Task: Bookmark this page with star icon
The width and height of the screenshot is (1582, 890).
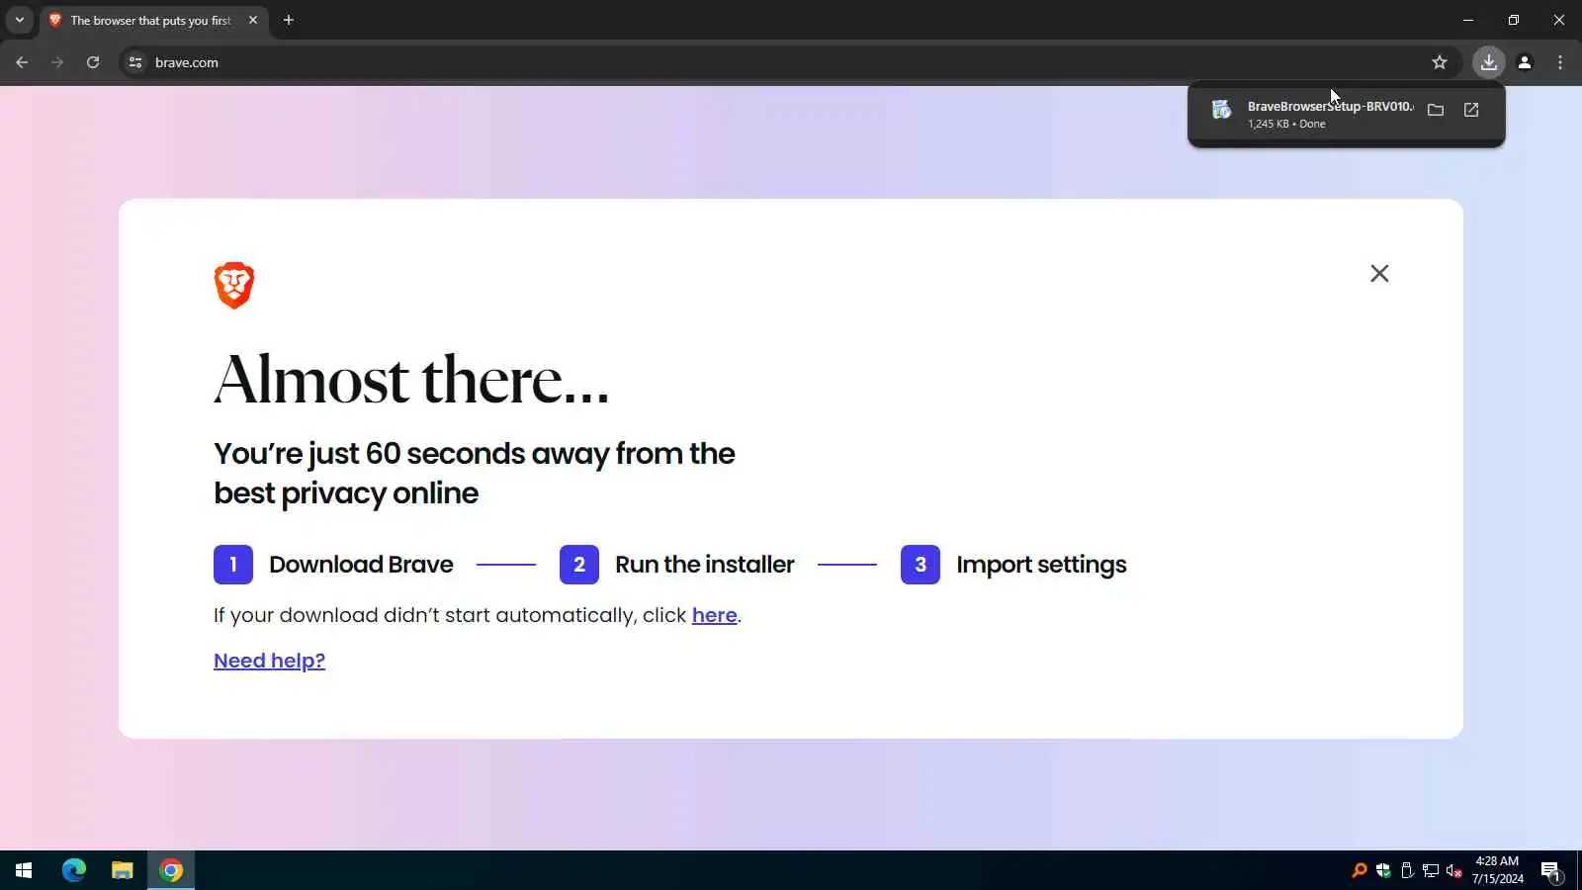Action: coord(1440,62)
